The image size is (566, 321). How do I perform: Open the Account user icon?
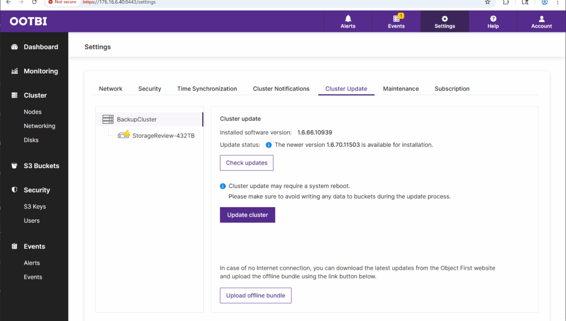click(x=541, y=19)
